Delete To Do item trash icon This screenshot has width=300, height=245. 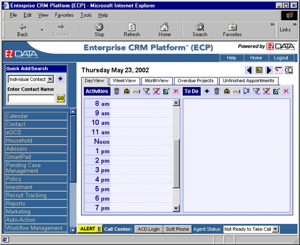click(x=217, y=91)
